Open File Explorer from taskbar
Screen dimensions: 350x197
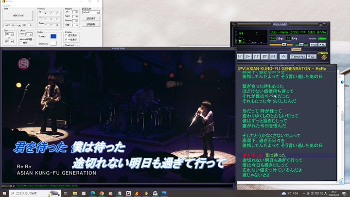[x=75, y=193]
